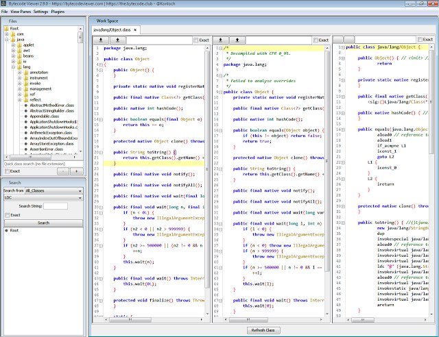The width and height of the screenshot is (439, 337).
Task: Select the applet folder icon
Action: click(x=19, y=45)
